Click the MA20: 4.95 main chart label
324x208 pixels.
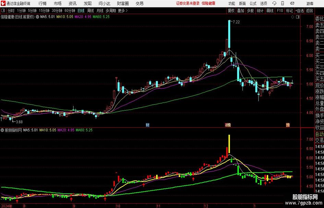tap(83, 17)
